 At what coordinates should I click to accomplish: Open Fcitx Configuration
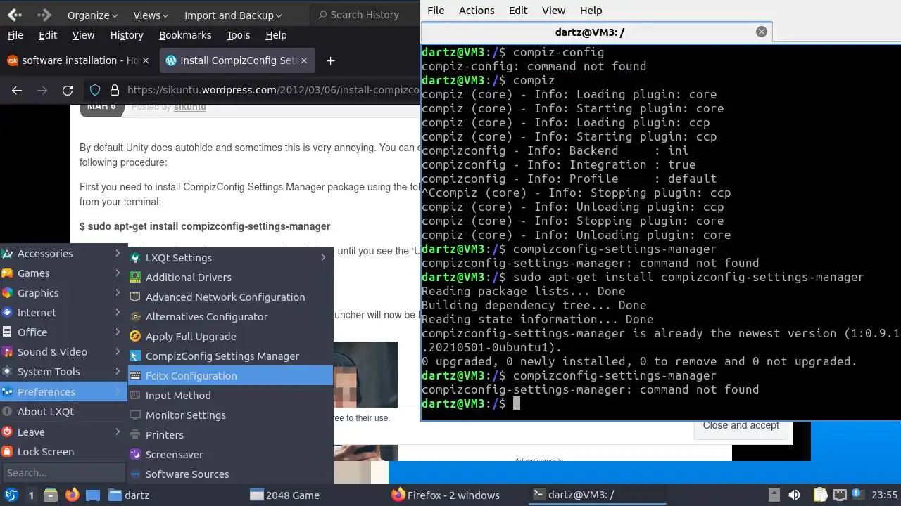pos(230,376)
